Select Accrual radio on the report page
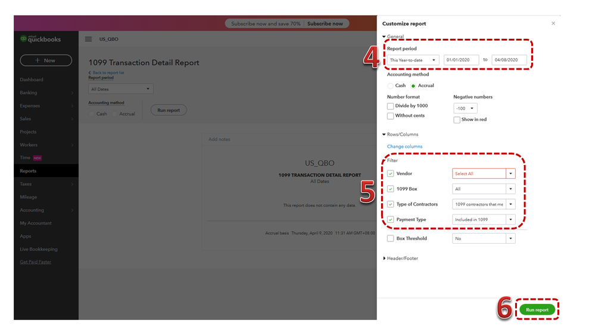Viewport: 595px width, 326px height. (114, 114)
